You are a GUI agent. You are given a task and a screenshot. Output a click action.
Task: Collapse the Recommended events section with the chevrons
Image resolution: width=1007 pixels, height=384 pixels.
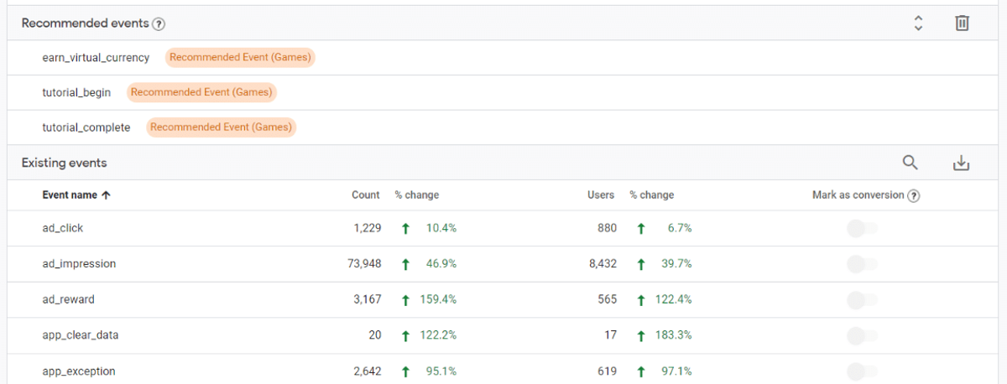(x=918, y=23)
